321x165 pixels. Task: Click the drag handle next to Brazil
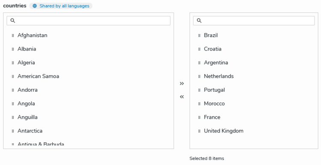click(x=199, y=36)
